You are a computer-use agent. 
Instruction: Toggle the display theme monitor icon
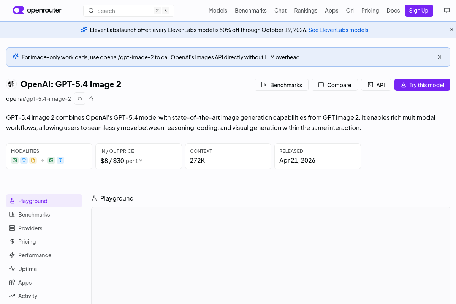447,11
